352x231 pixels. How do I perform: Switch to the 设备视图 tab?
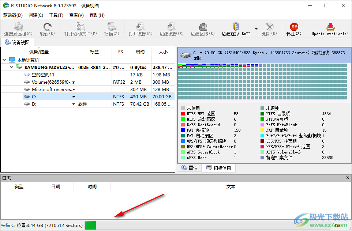coord(17,42)
